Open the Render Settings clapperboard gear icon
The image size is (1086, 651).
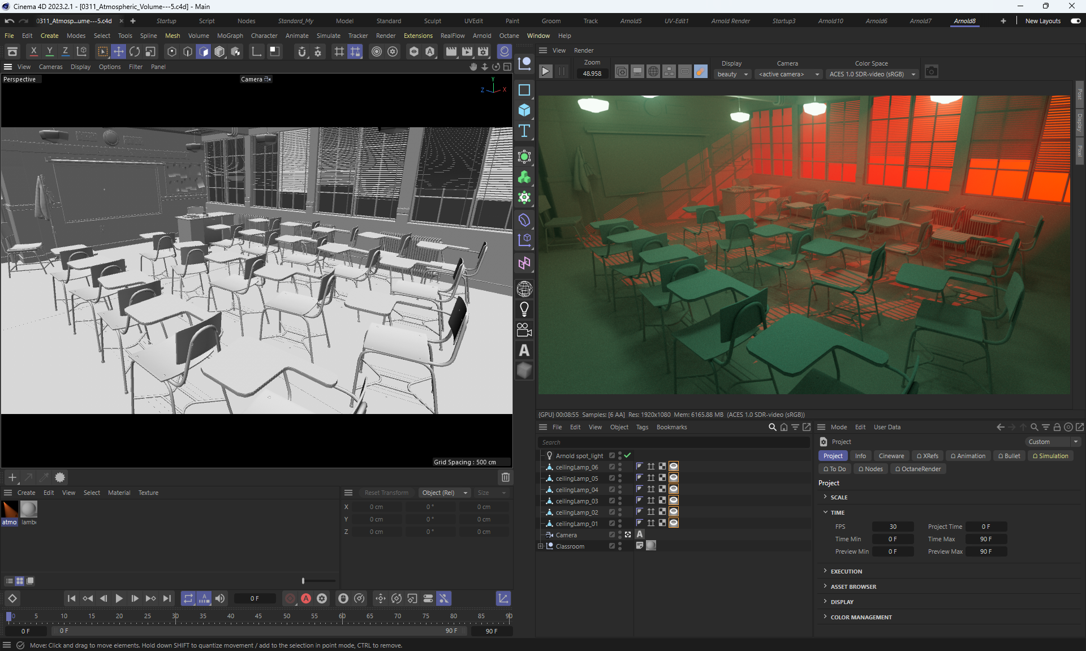click(483, 51)
